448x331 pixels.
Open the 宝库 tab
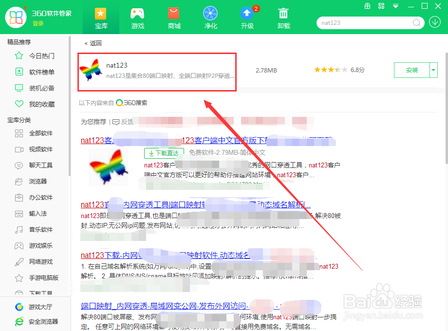[101, 18]
